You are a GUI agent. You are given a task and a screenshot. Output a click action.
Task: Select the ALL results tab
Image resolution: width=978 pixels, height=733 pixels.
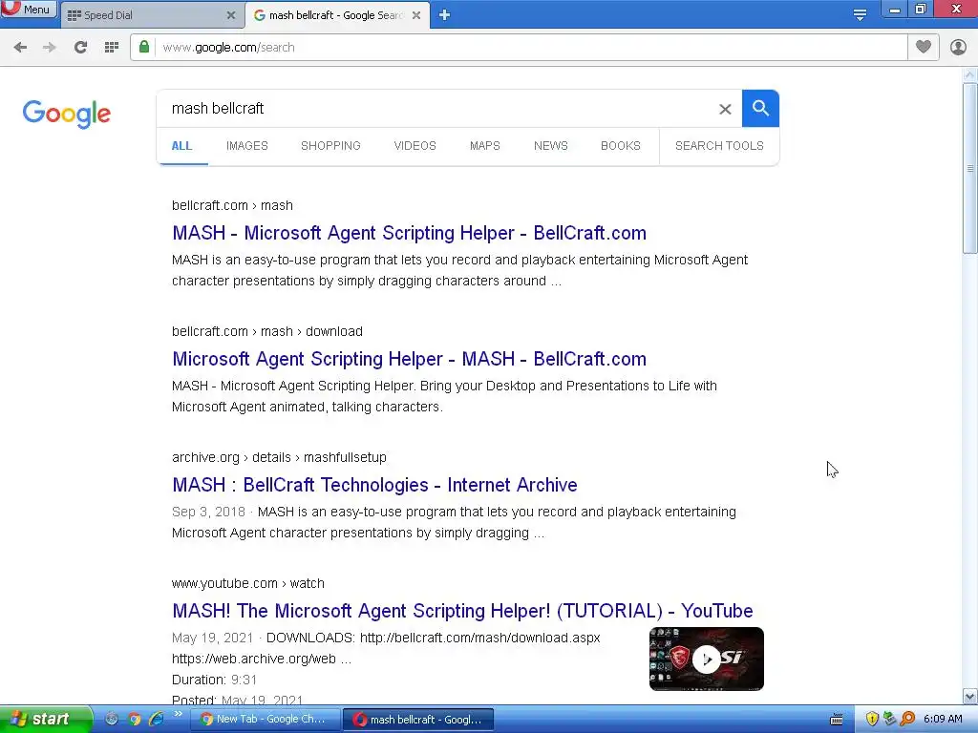click(x=181, y=146)
